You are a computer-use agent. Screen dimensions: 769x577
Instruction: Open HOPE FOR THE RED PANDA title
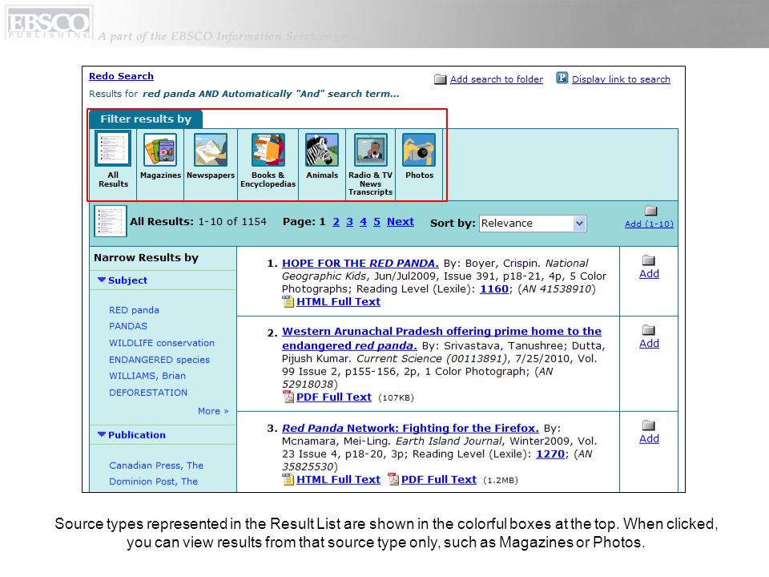click(360, 263)
